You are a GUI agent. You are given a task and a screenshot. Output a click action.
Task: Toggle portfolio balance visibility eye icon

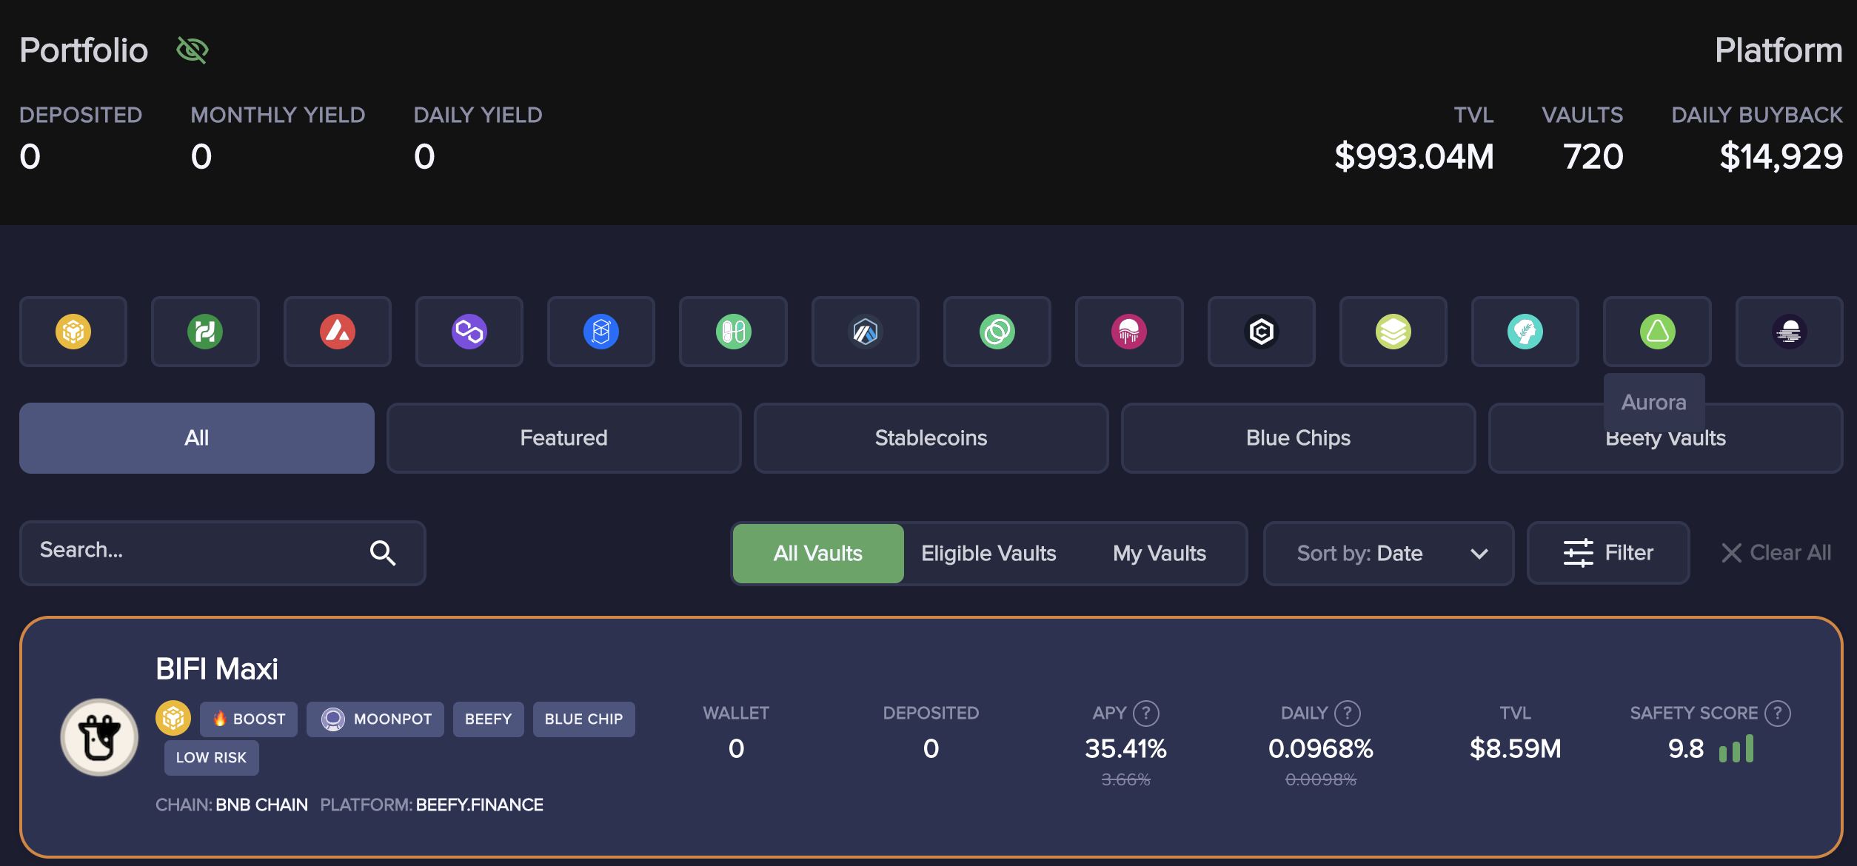tap(193, 50)
